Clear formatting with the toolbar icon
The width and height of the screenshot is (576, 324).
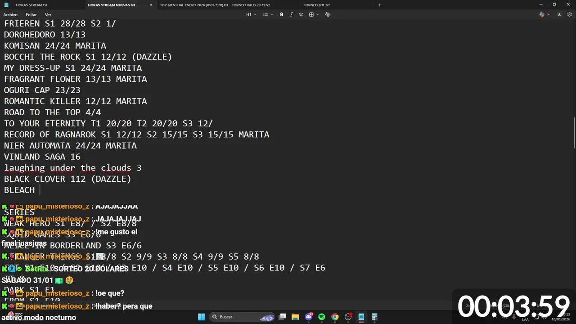(x=327, y=14)
